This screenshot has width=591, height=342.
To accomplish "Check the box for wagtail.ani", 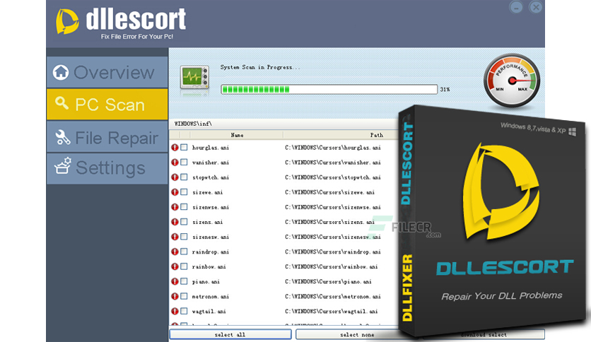I will (x=184, y=311).
